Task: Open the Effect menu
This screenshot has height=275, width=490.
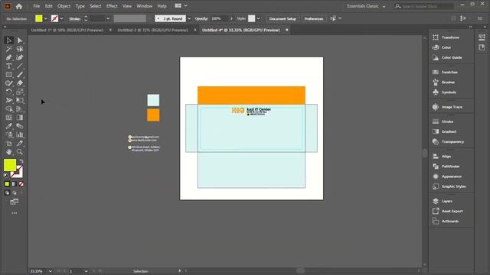Action: click(112, 6)
